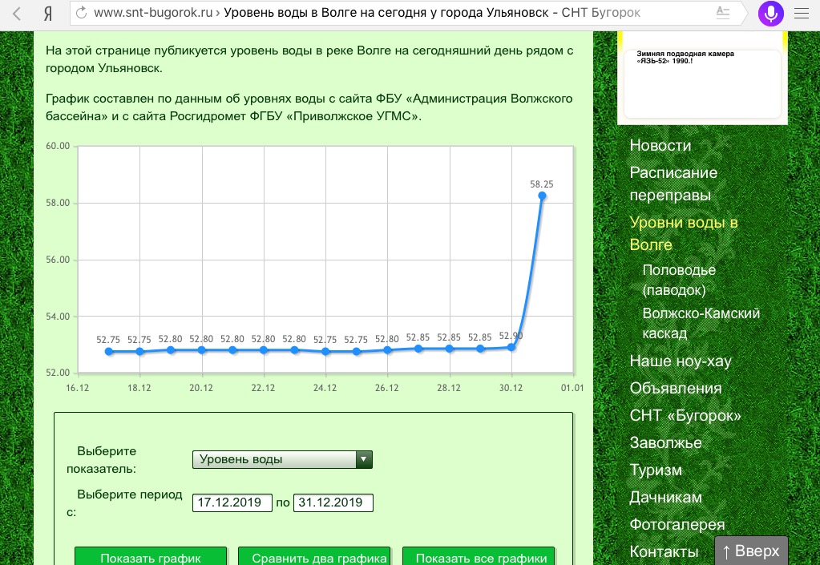This screenshot has height=565, width=820.
Task: Click the '01.01' x-axis date label
Action: (572, 388)
